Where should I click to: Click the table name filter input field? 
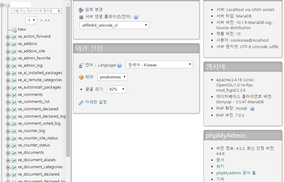click(33, 11)
